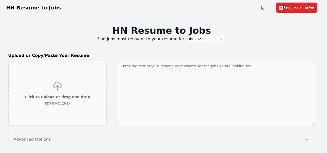The width and height of the screenshot is (327, 153).
Task: Toggle dark mode with the moon icon
Action: 263,8
